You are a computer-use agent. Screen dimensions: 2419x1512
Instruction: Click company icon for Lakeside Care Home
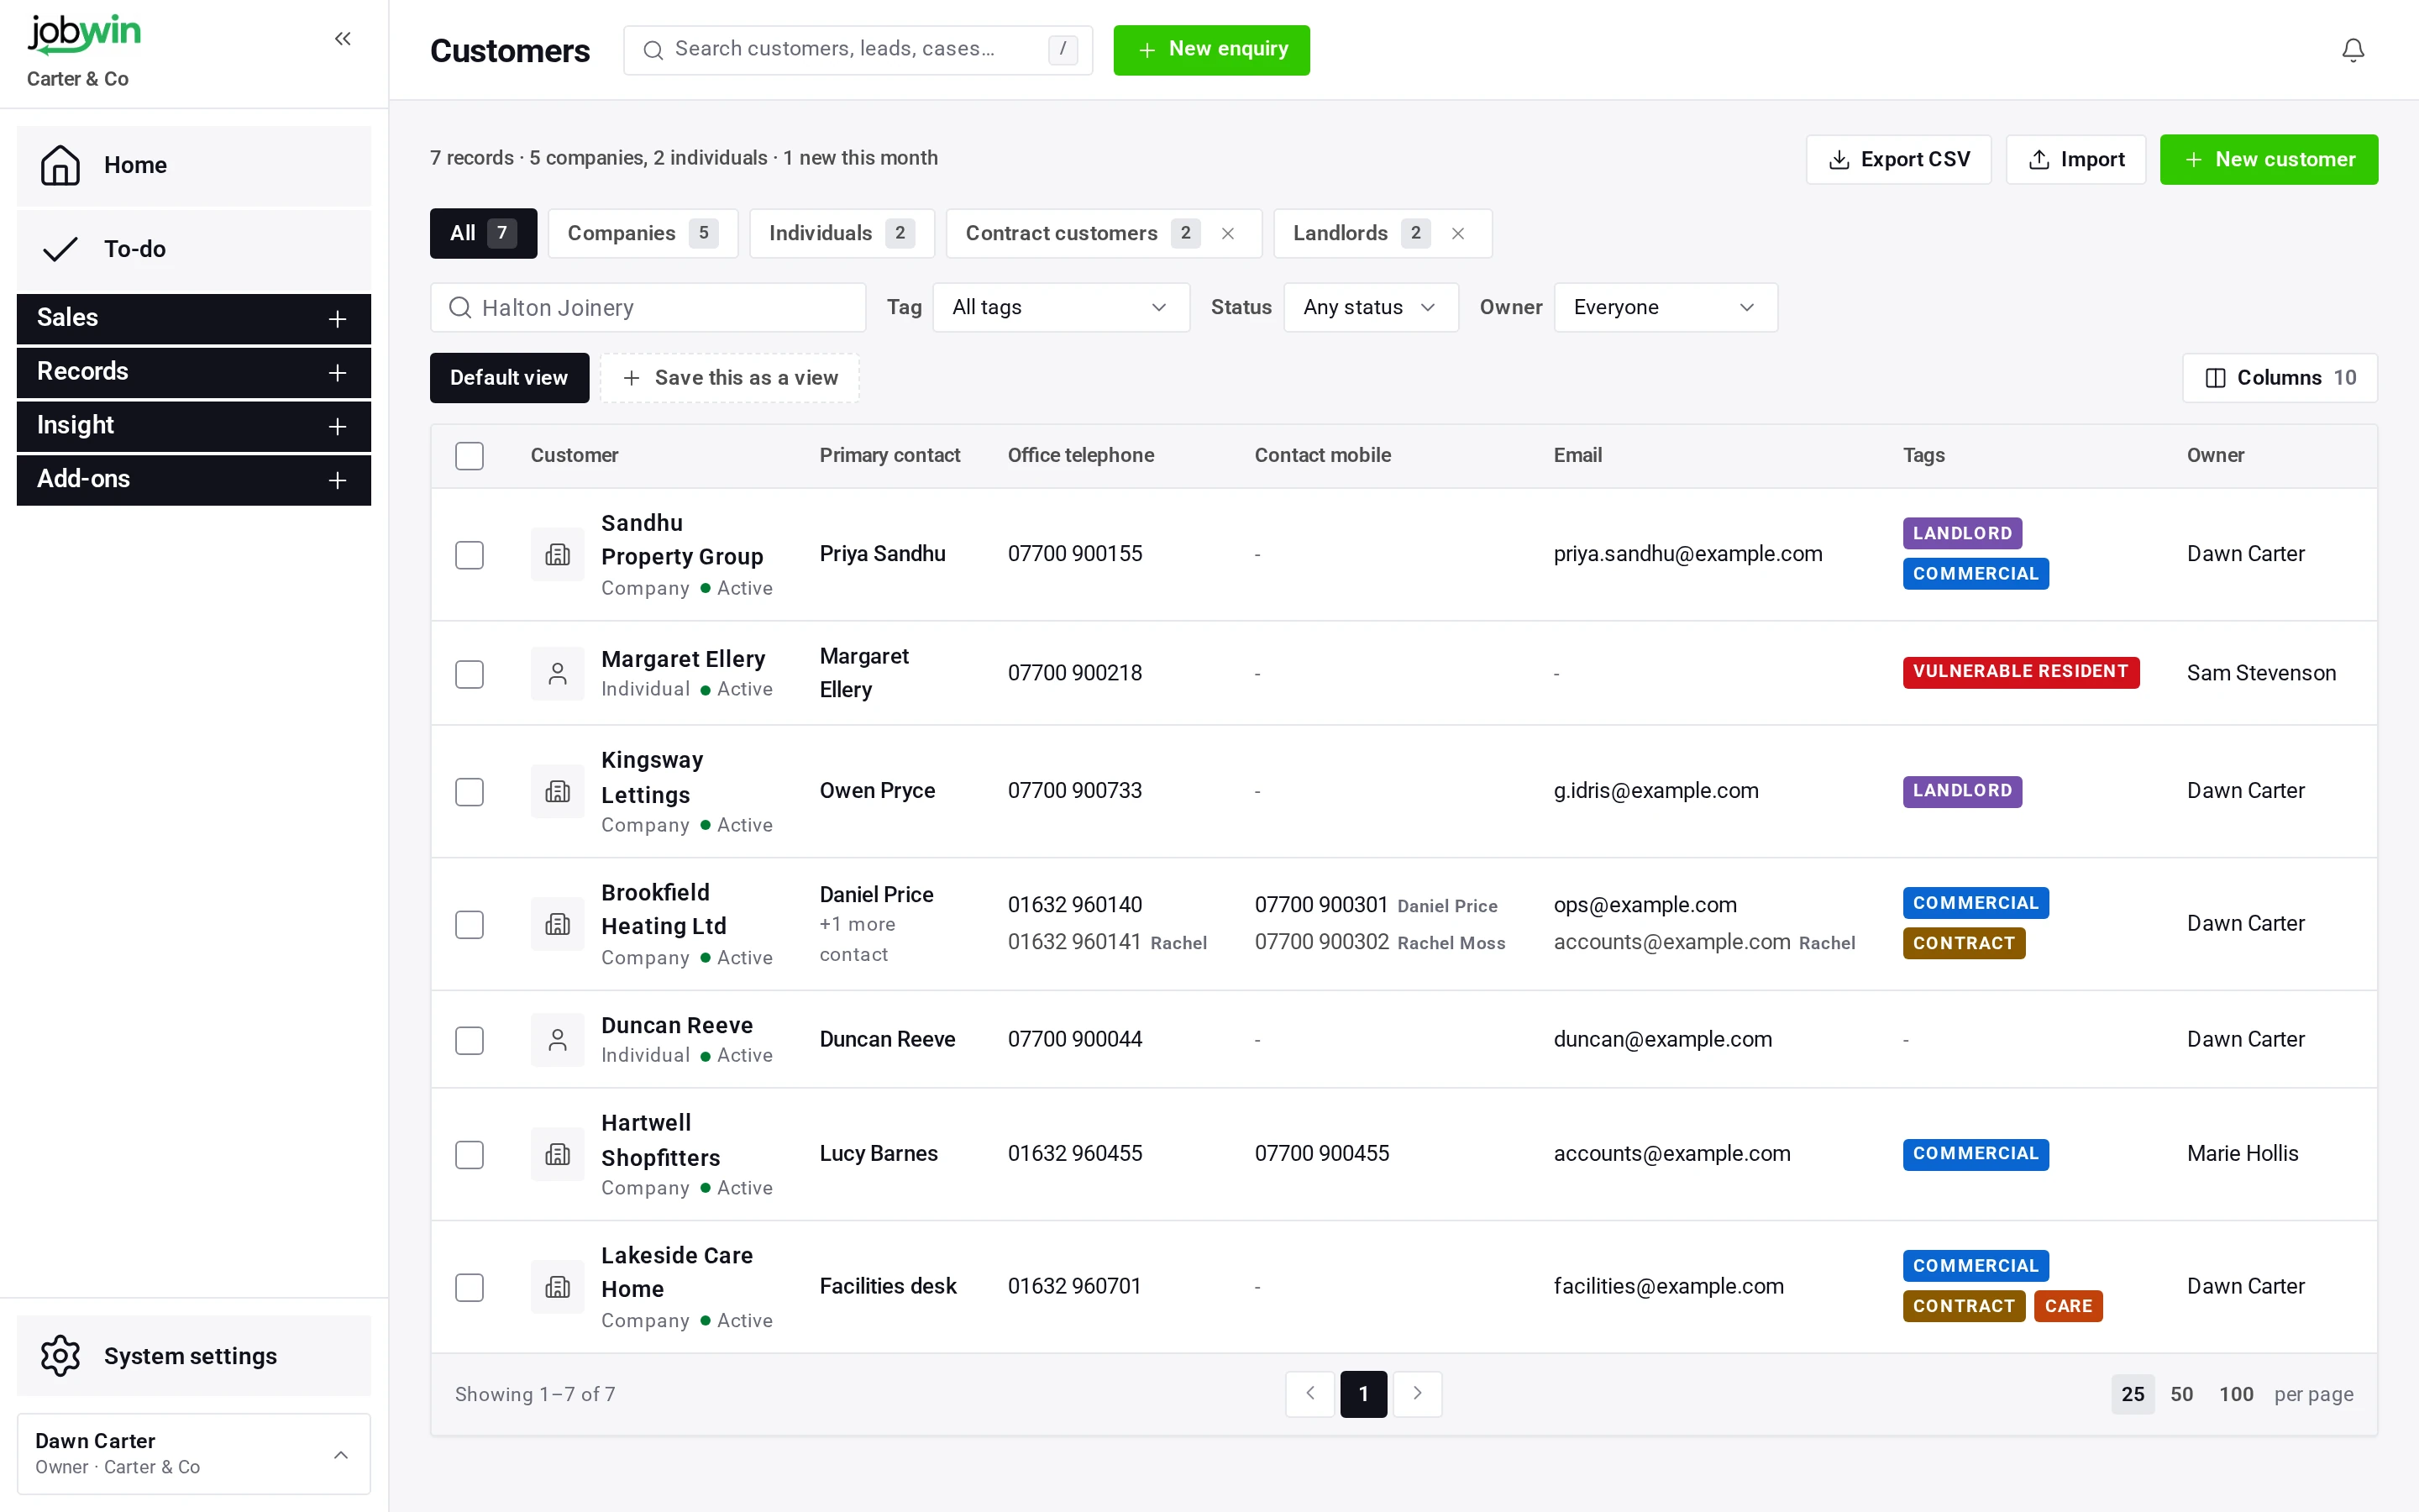(x=558, y=1287)
